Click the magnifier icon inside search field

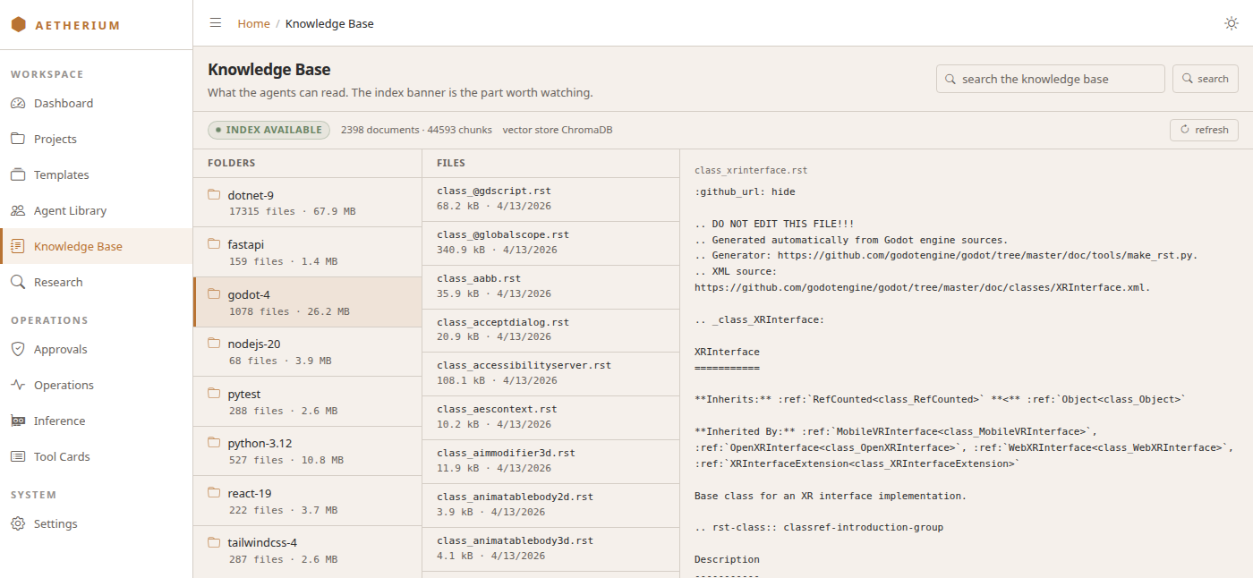(x=950, y=79)
